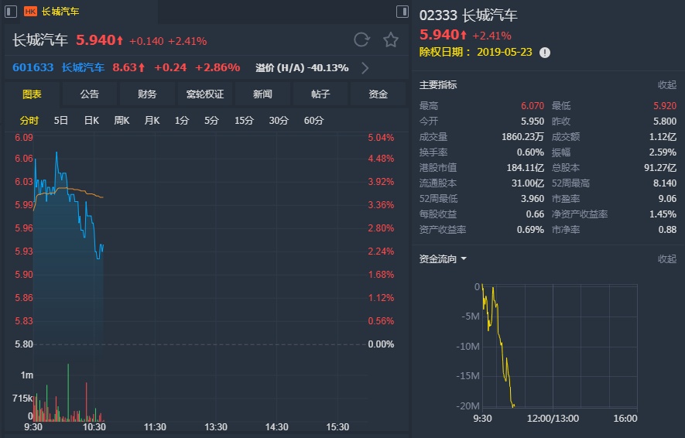The height and width of the screenshot is (438, 685).
Task: Switch to the 公告 tab
Action: (x=90, y=94)
